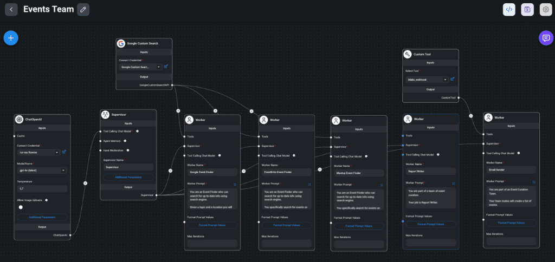Add a new node with the plus button
The width and height of the screenshot is (555, 262).
point(11,38)
